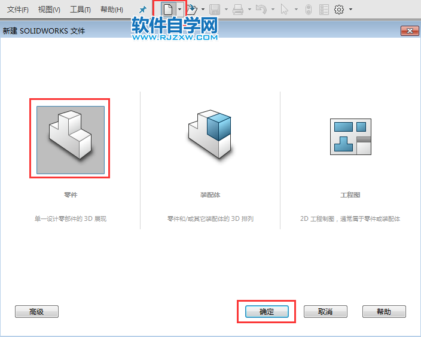Select the 工程图 drawing template icon
Screen dimensions: 421x337
point(350,137)
